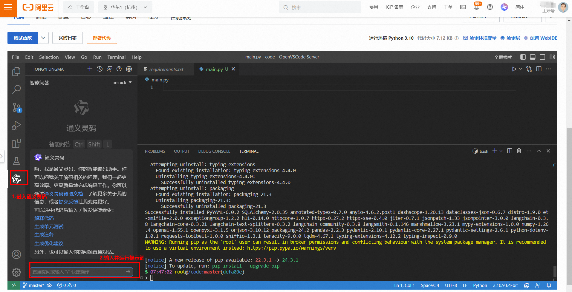Open the Search view in activity bar
The width and height of the screenshot is (572, 292).
[x=16, y=89]
